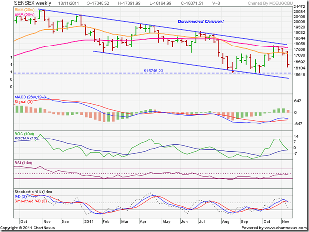This screenshot has width=309, height=232.
Task: Click the Aug marker on time axis
Action: click(x=226, y=222)
